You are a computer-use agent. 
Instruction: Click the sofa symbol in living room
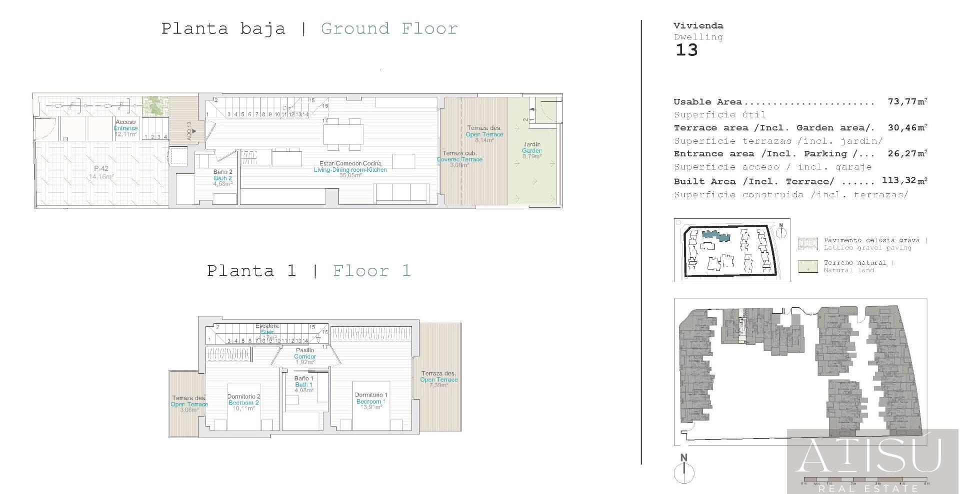(402, 193)
